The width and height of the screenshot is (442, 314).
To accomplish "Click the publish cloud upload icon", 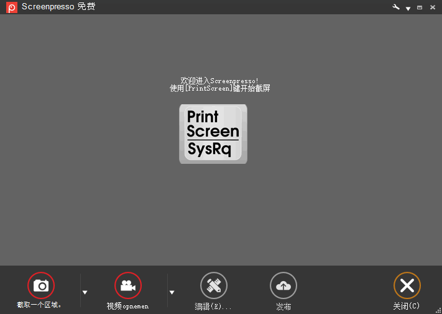I will click(283, 285).
